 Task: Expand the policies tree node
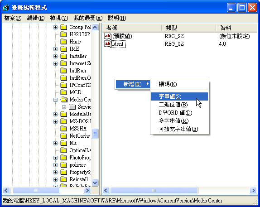pos(55,165)
